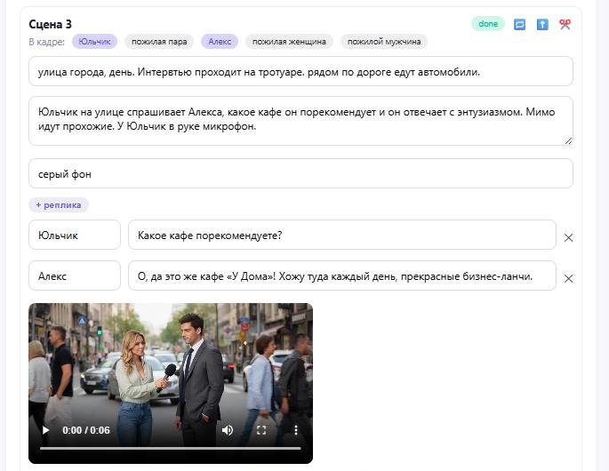
Task: Edit the scene action description textarea
Action: [x=300, y=121]
